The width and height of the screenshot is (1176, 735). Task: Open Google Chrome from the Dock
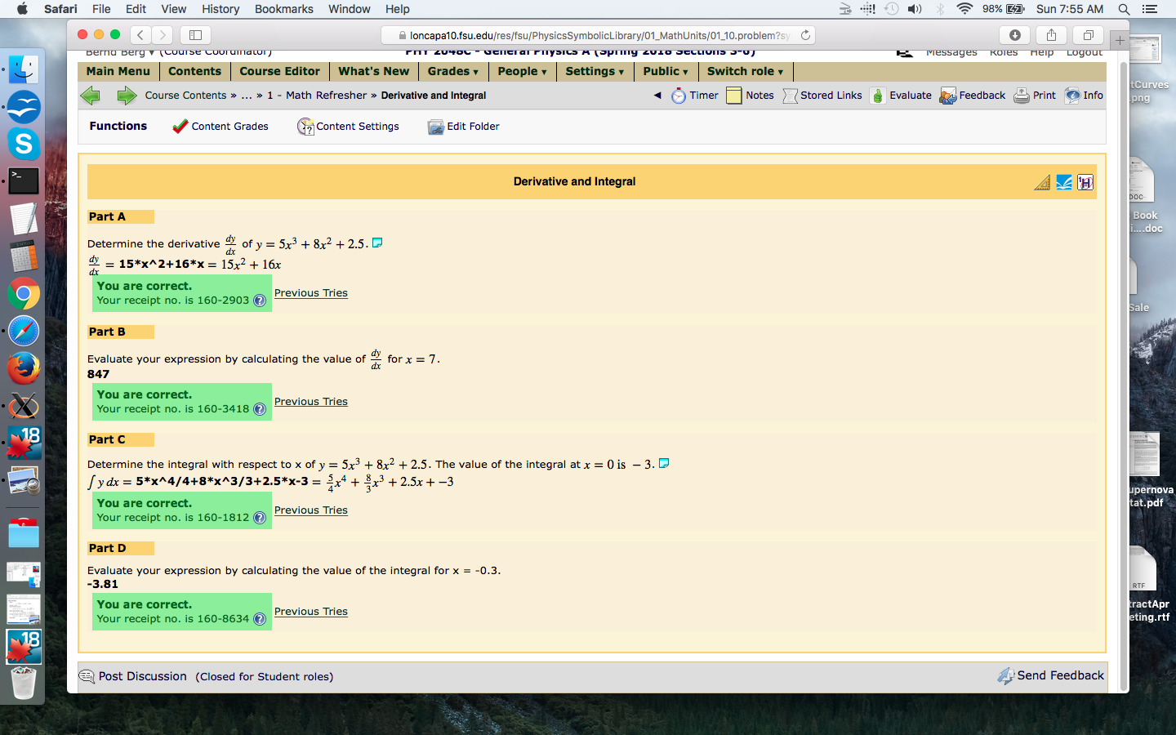[x=24, y=293]
